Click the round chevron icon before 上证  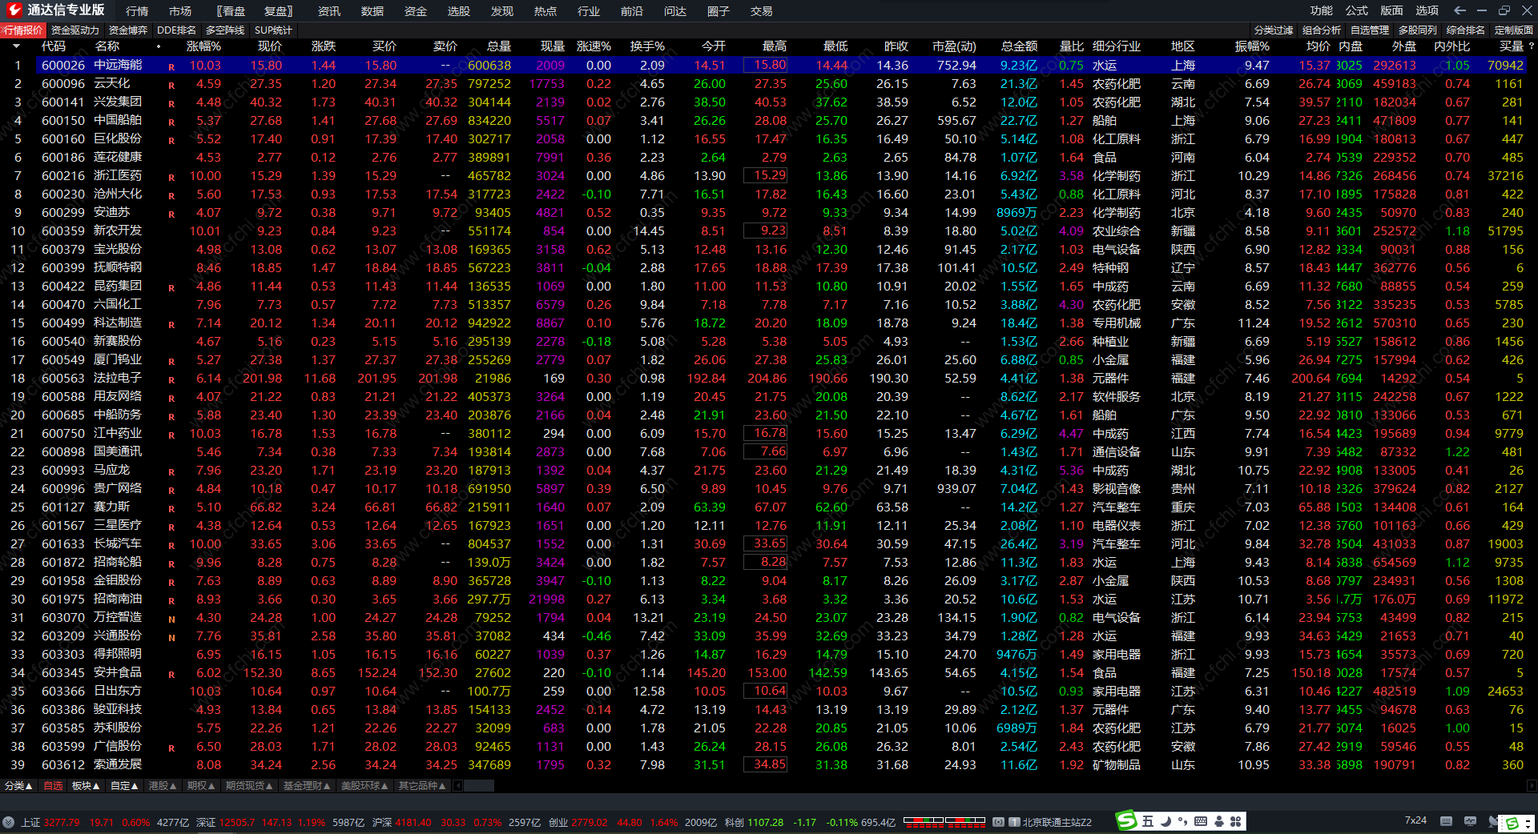point(9,822)
